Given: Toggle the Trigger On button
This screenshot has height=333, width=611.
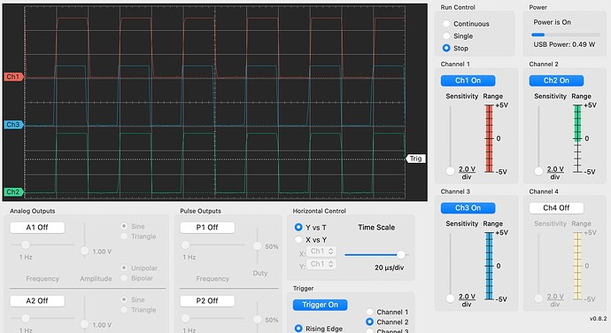Looking at the screenshot, I should [x=320, y=305].
